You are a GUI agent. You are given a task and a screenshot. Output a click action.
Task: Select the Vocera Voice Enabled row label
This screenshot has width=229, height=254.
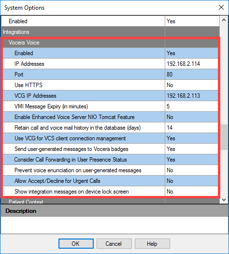click(24, 53)
